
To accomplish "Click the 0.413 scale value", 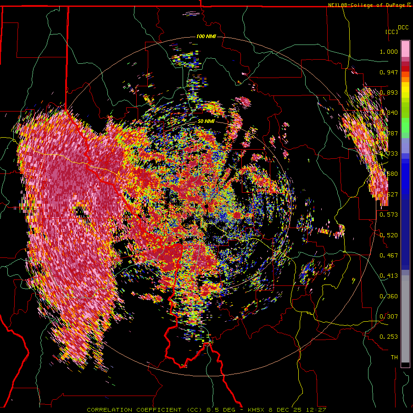I will pos(389,275).
